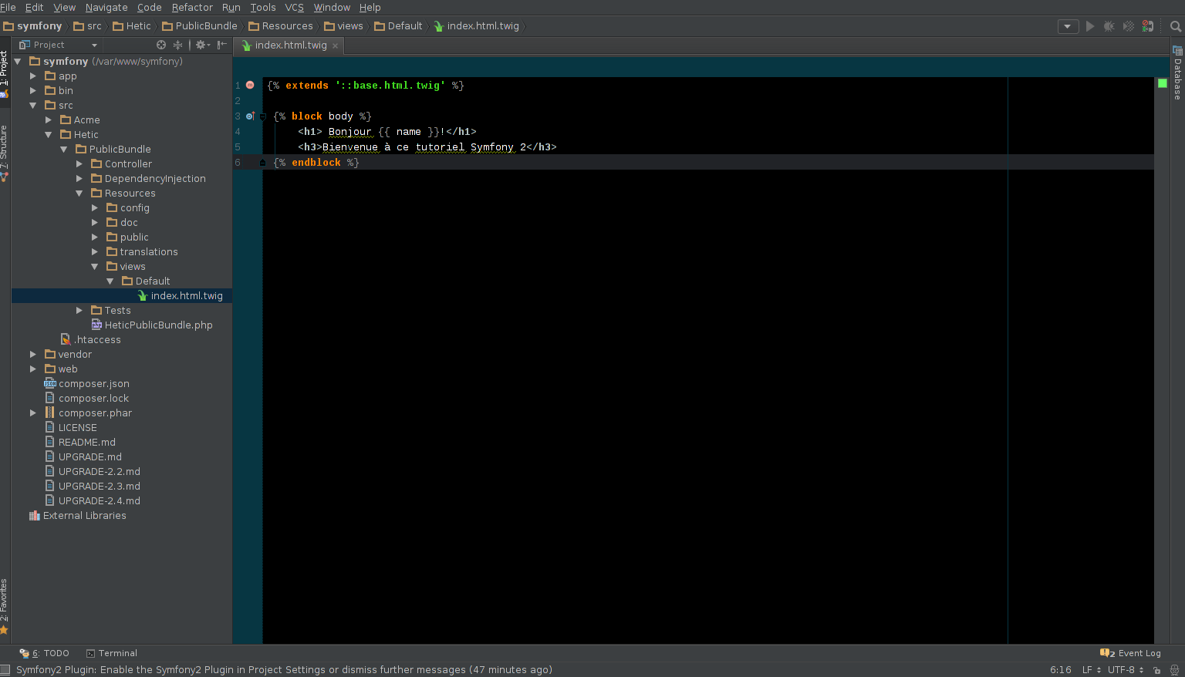The height and width of the screenshot is (677, 1185).
Task: Open the Terminal tool window
Action: click(x=112, y=653)
